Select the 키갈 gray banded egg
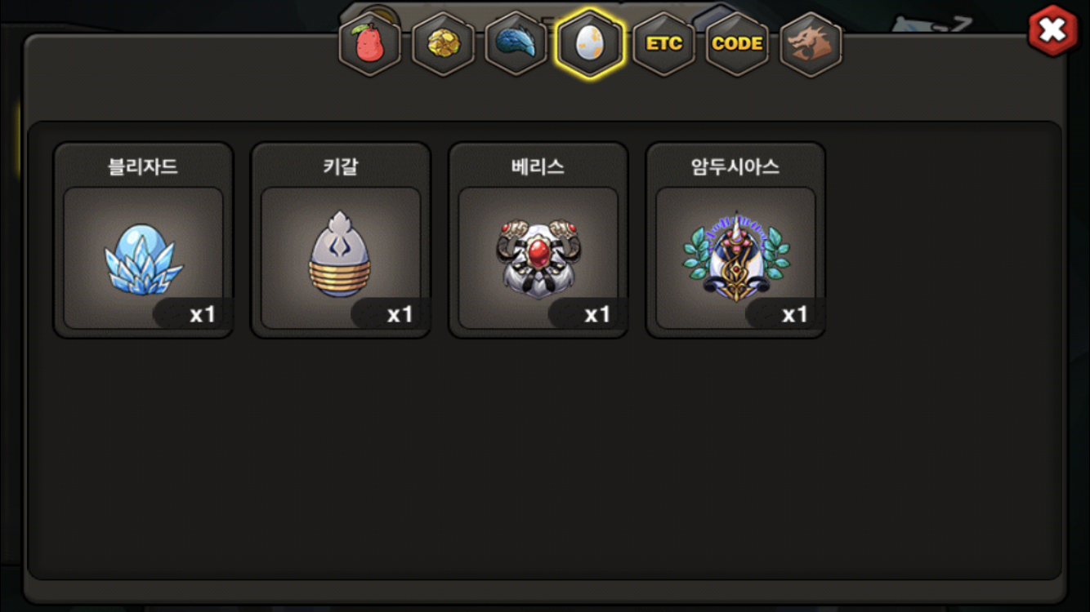This screenshot has height=612, width=1090. pos(341,258)
